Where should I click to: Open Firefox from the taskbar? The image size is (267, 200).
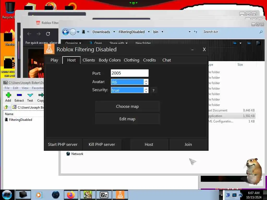coord(71,195)
